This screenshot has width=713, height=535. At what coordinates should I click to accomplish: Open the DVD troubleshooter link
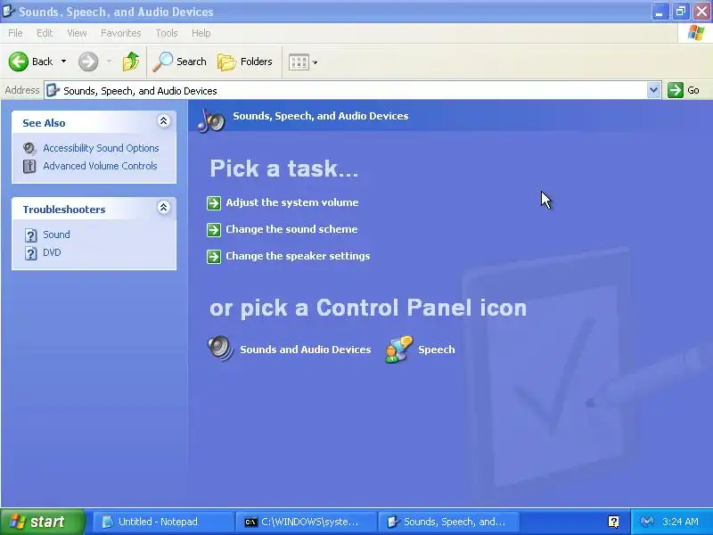click(52, 252)
